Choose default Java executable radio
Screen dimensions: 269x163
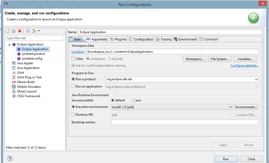(113, 100)
